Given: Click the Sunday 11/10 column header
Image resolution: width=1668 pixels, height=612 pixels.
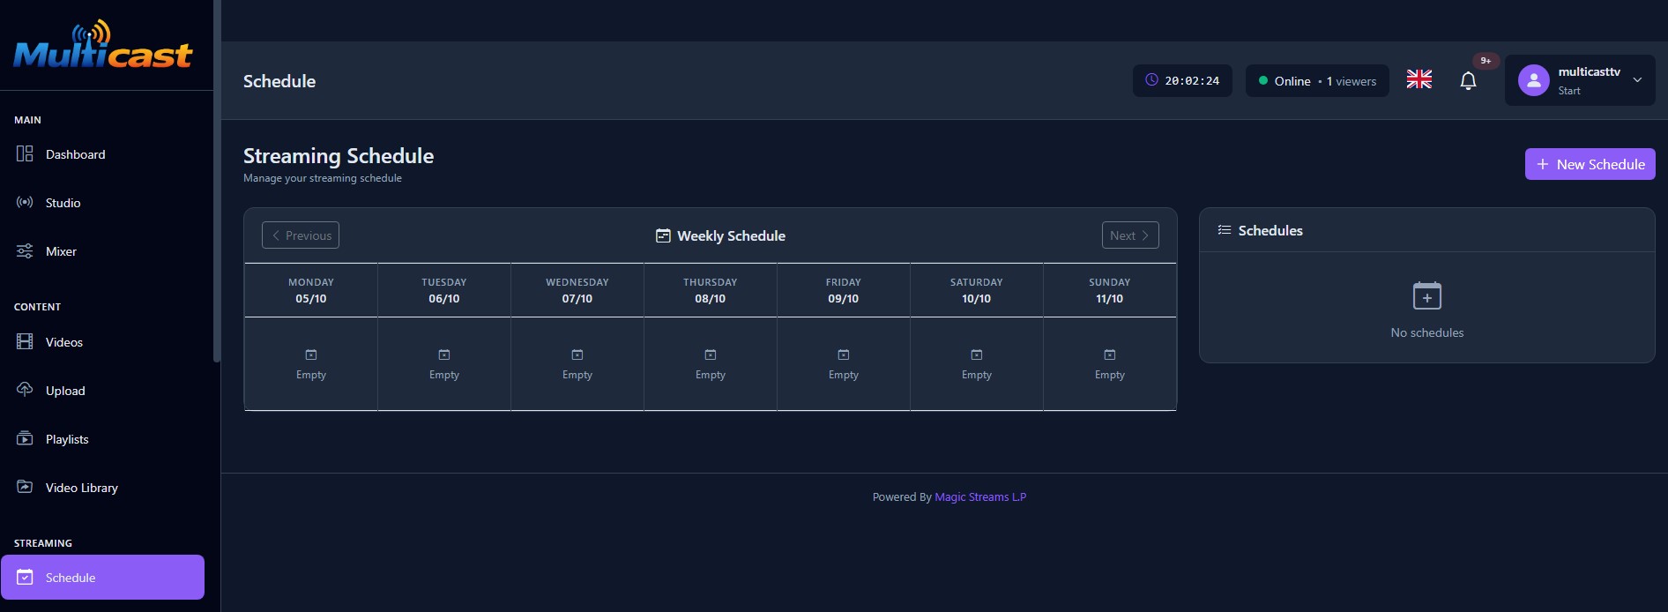Looking at the screenshot, I should coord(1110,290).
